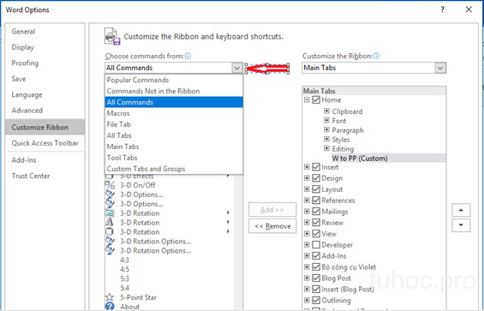
Task: Choose Tool Tabs from the dropdown list
Action: click(x=174, y=158)
